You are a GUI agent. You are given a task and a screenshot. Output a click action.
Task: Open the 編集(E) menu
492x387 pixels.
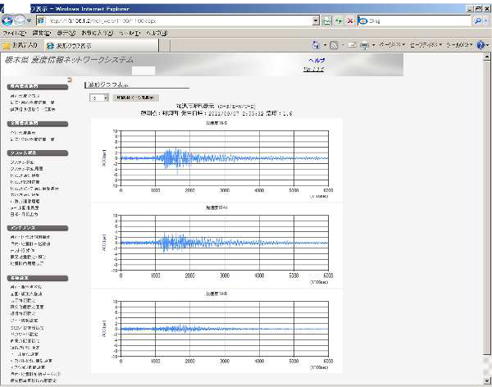42,33
